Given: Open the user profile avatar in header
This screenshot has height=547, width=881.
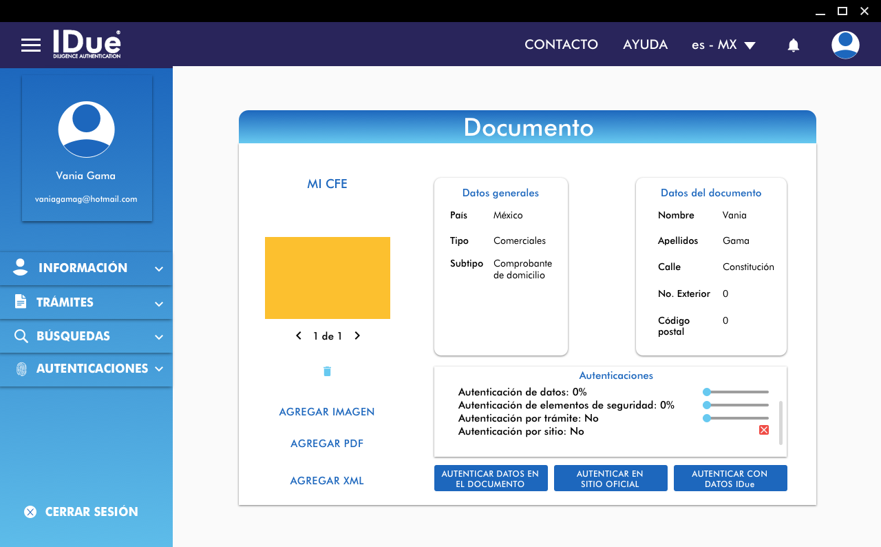Looking at the screenshot, I should click(845, 45).
